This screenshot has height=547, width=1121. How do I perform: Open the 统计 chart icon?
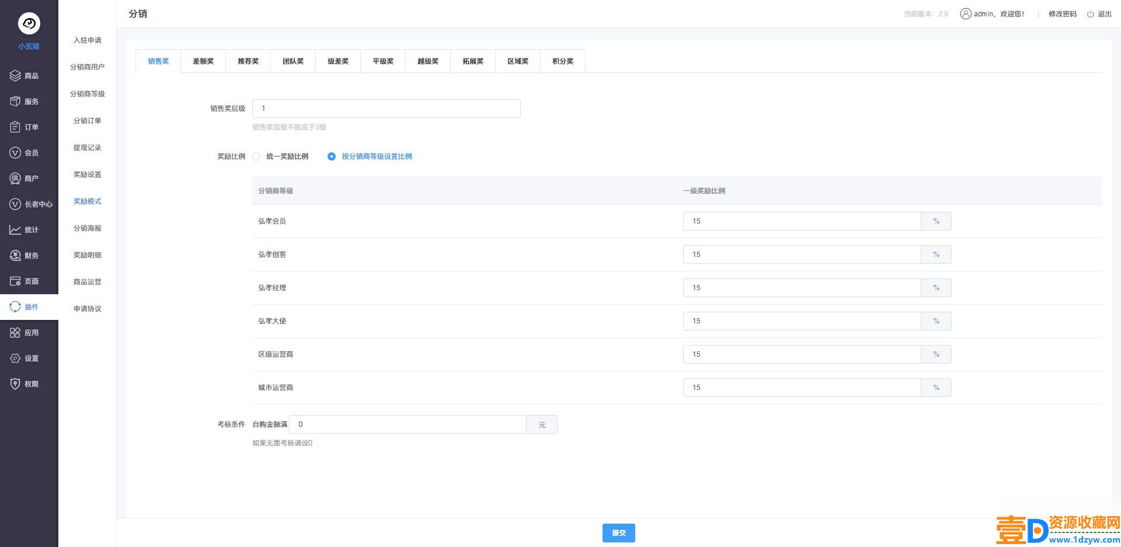pos(15,229)
